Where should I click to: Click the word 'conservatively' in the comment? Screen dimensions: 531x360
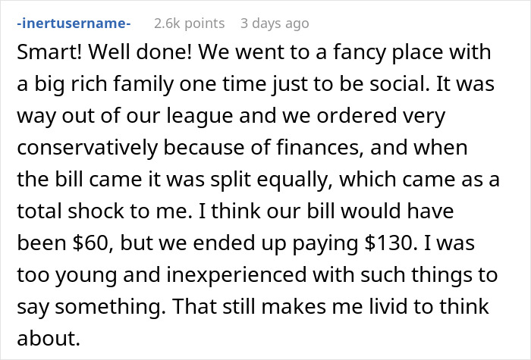point(87,149)
